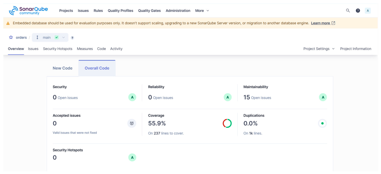
Task: Open Quality Profiles in the top navigation
Action: click(120, 11)
